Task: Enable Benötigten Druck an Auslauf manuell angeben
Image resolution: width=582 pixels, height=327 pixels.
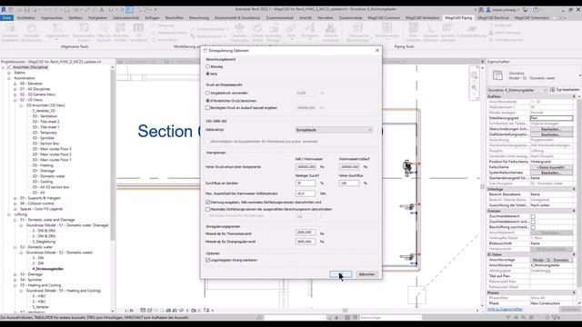Action: [x=208, y=107]
